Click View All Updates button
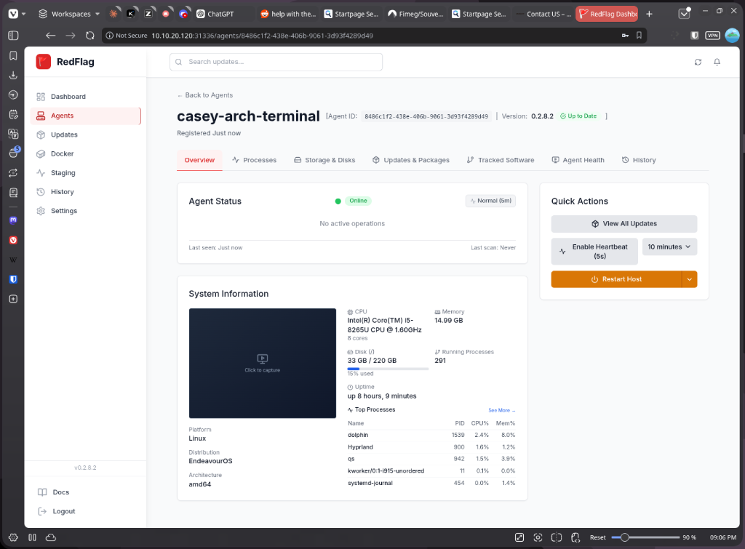This screenshot has width=745, height=549. tap(624, 224)
